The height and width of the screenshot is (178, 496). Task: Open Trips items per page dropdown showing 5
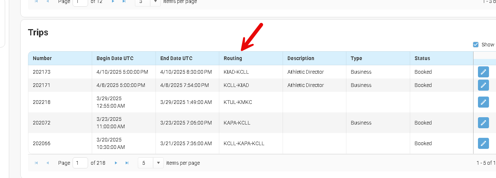[158, 163]
